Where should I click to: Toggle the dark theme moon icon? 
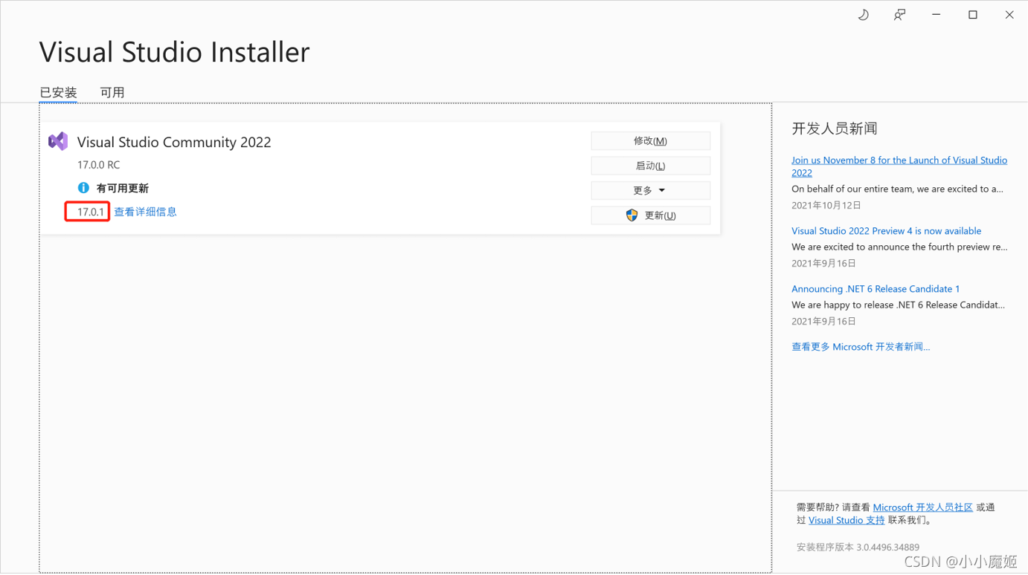[863, 15]
